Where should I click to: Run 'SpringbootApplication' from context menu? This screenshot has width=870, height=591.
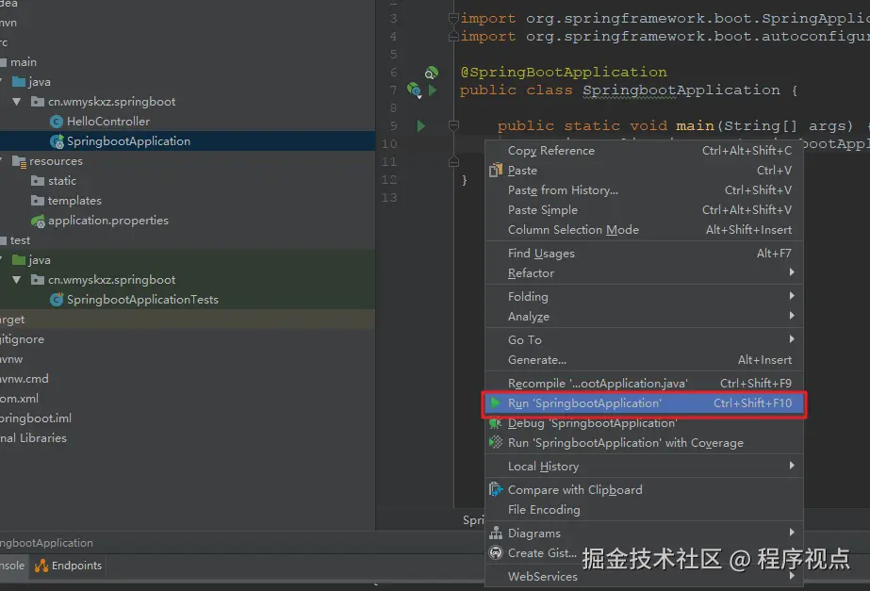[x=644, y=402]
